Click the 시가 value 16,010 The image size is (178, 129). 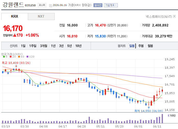pyautogui.click(x=72, y=36)
